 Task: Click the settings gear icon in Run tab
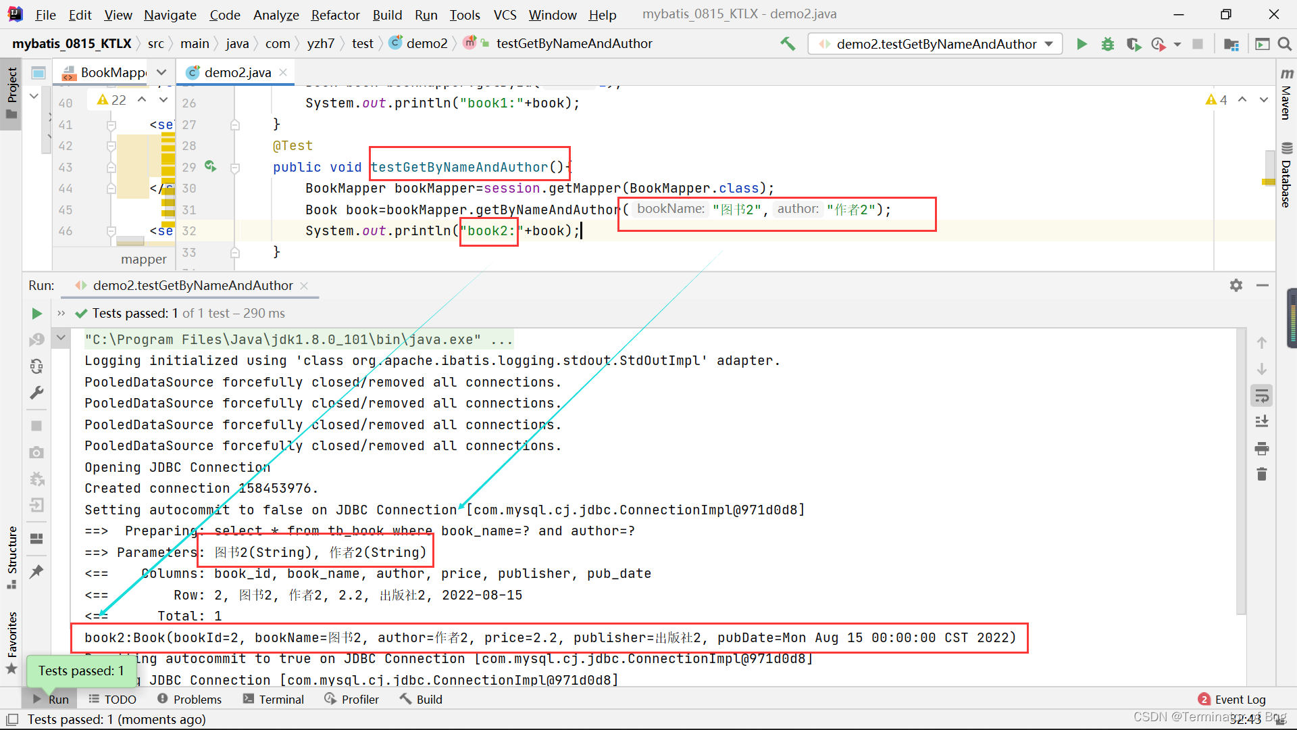click(x=1236, y=285)
